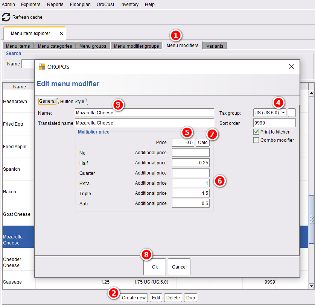Click the Calc button
Image resolution: width=315 pixels, height=305 pixels.
pos(202,143)
